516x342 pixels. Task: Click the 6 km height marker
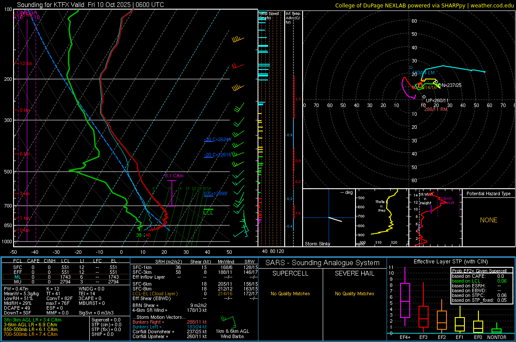[24, 154]
